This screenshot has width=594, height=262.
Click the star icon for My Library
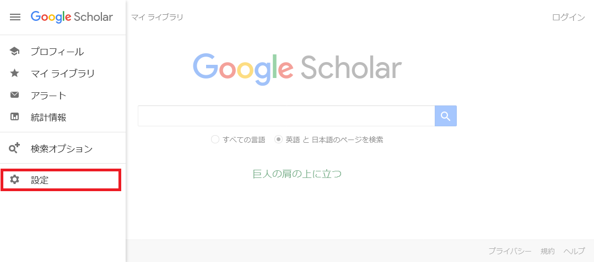14,73
